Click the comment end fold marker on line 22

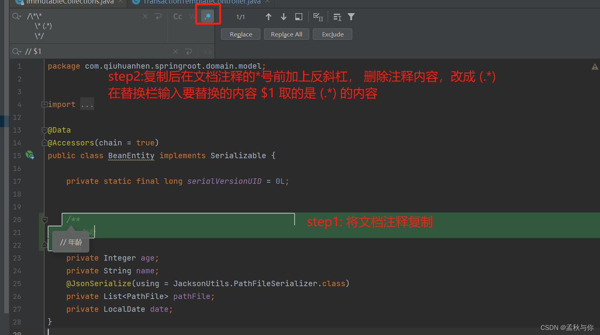[45, 245]
